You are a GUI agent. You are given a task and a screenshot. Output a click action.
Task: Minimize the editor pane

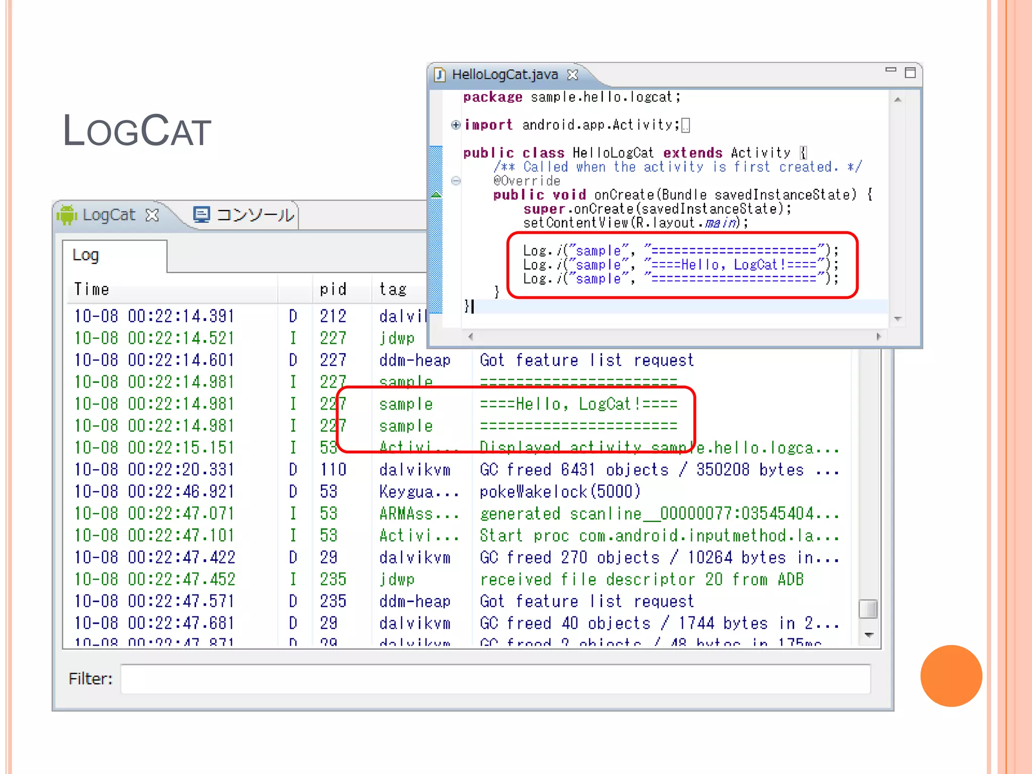point(891,70)
